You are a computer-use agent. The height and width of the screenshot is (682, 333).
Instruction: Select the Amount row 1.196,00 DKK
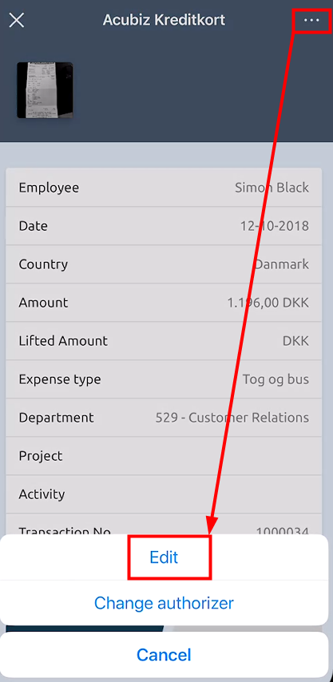coord(164,303)
